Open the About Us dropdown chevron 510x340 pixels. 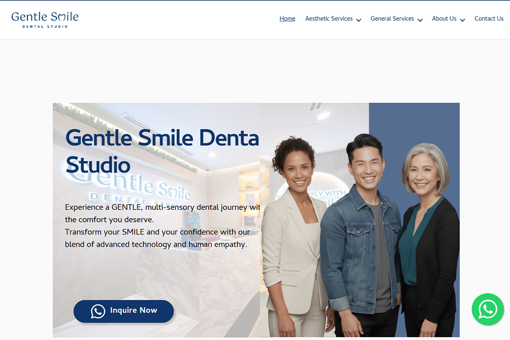click(463, 20)
